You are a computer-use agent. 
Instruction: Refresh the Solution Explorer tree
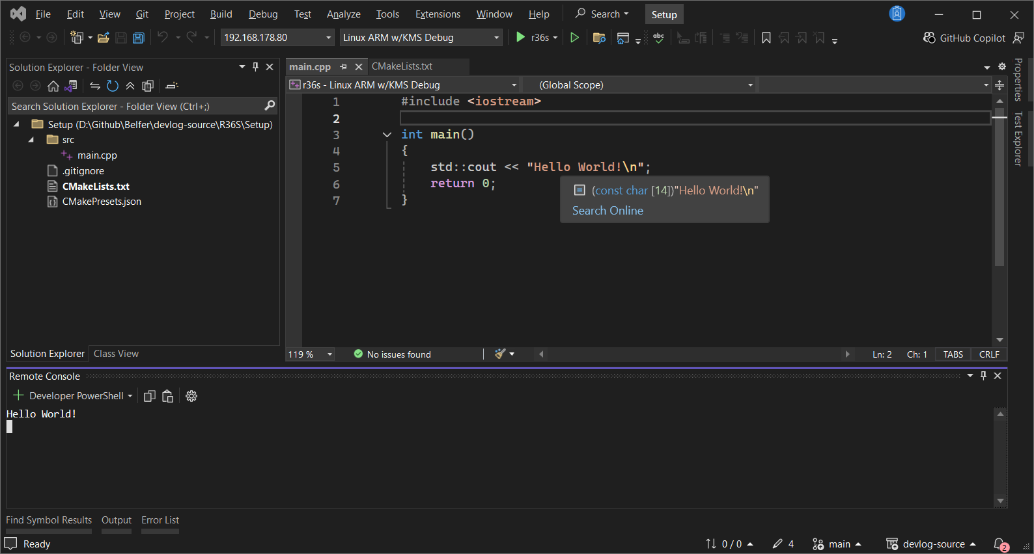tap(113, 86)
